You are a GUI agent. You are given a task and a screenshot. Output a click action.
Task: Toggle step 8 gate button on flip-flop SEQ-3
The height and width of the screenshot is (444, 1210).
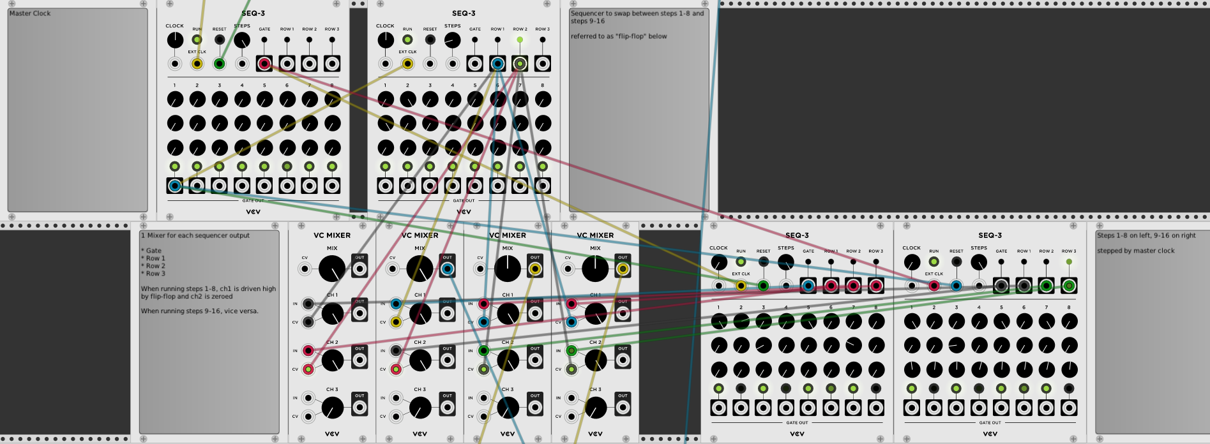tap(542, 166)
